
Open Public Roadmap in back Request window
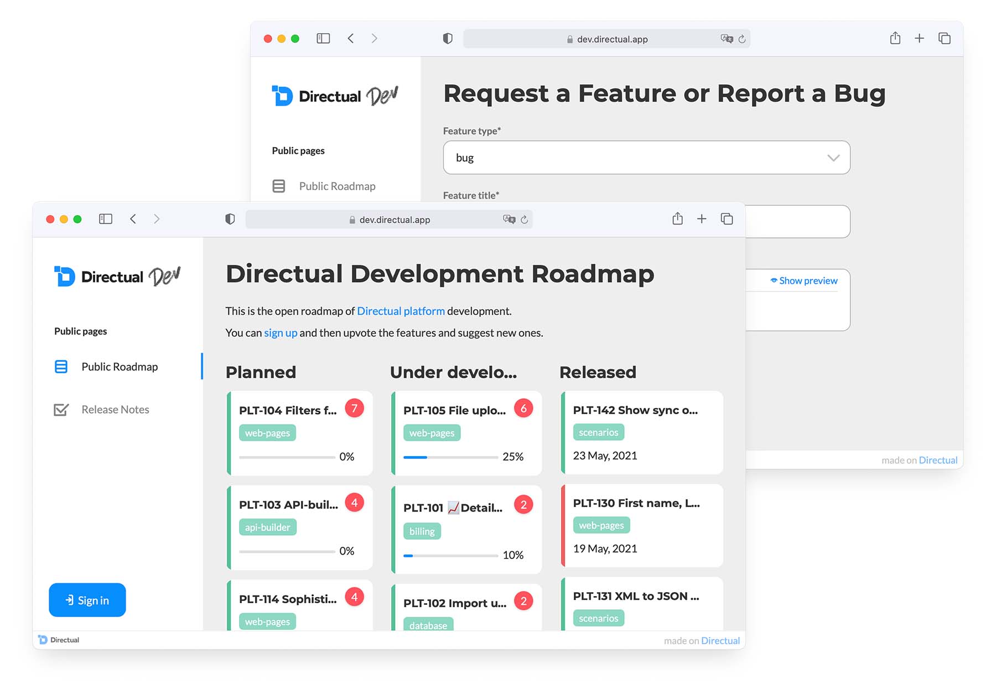click(337, 186)
